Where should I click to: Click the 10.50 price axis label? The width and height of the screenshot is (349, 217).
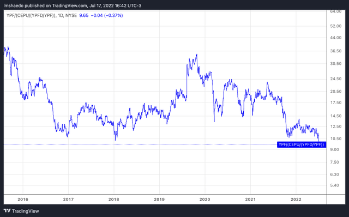[x=336, y=138]
